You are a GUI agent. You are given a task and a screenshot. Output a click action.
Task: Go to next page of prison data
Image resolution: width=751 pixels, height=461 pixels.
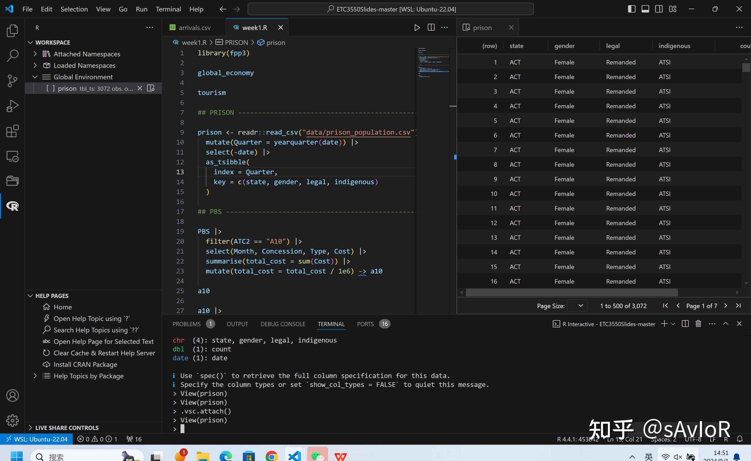point(726,306)
